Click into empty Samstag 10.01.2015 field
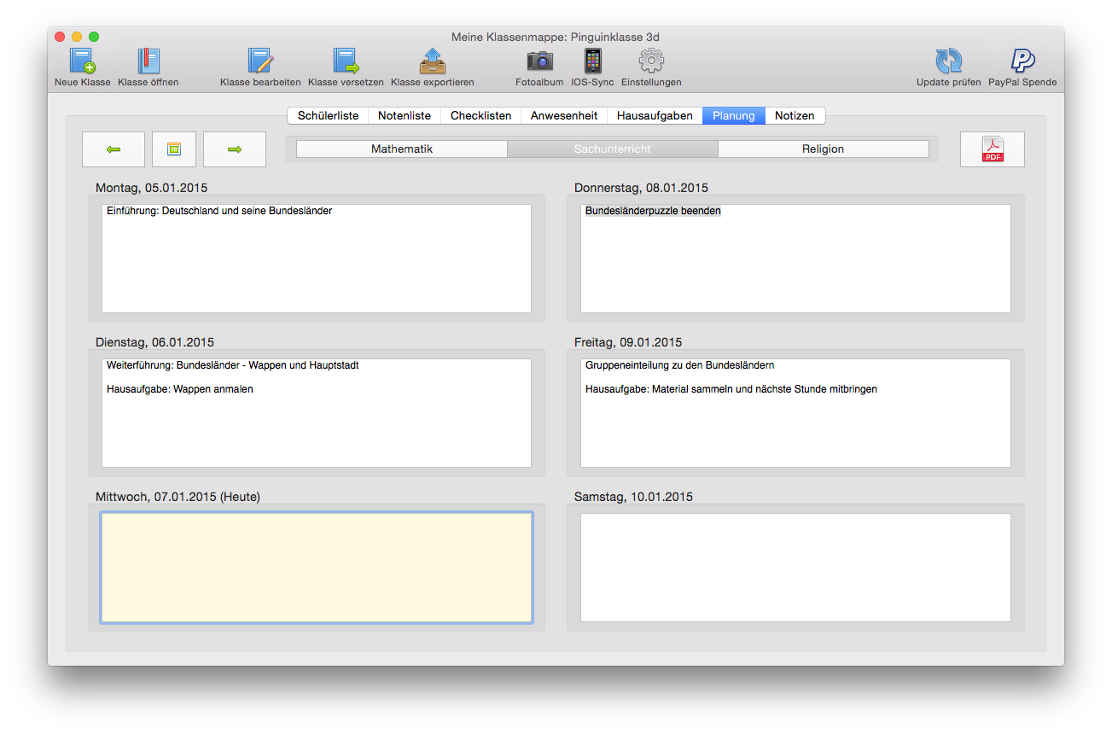1112x734 pixels. click(x=795, y=568)
